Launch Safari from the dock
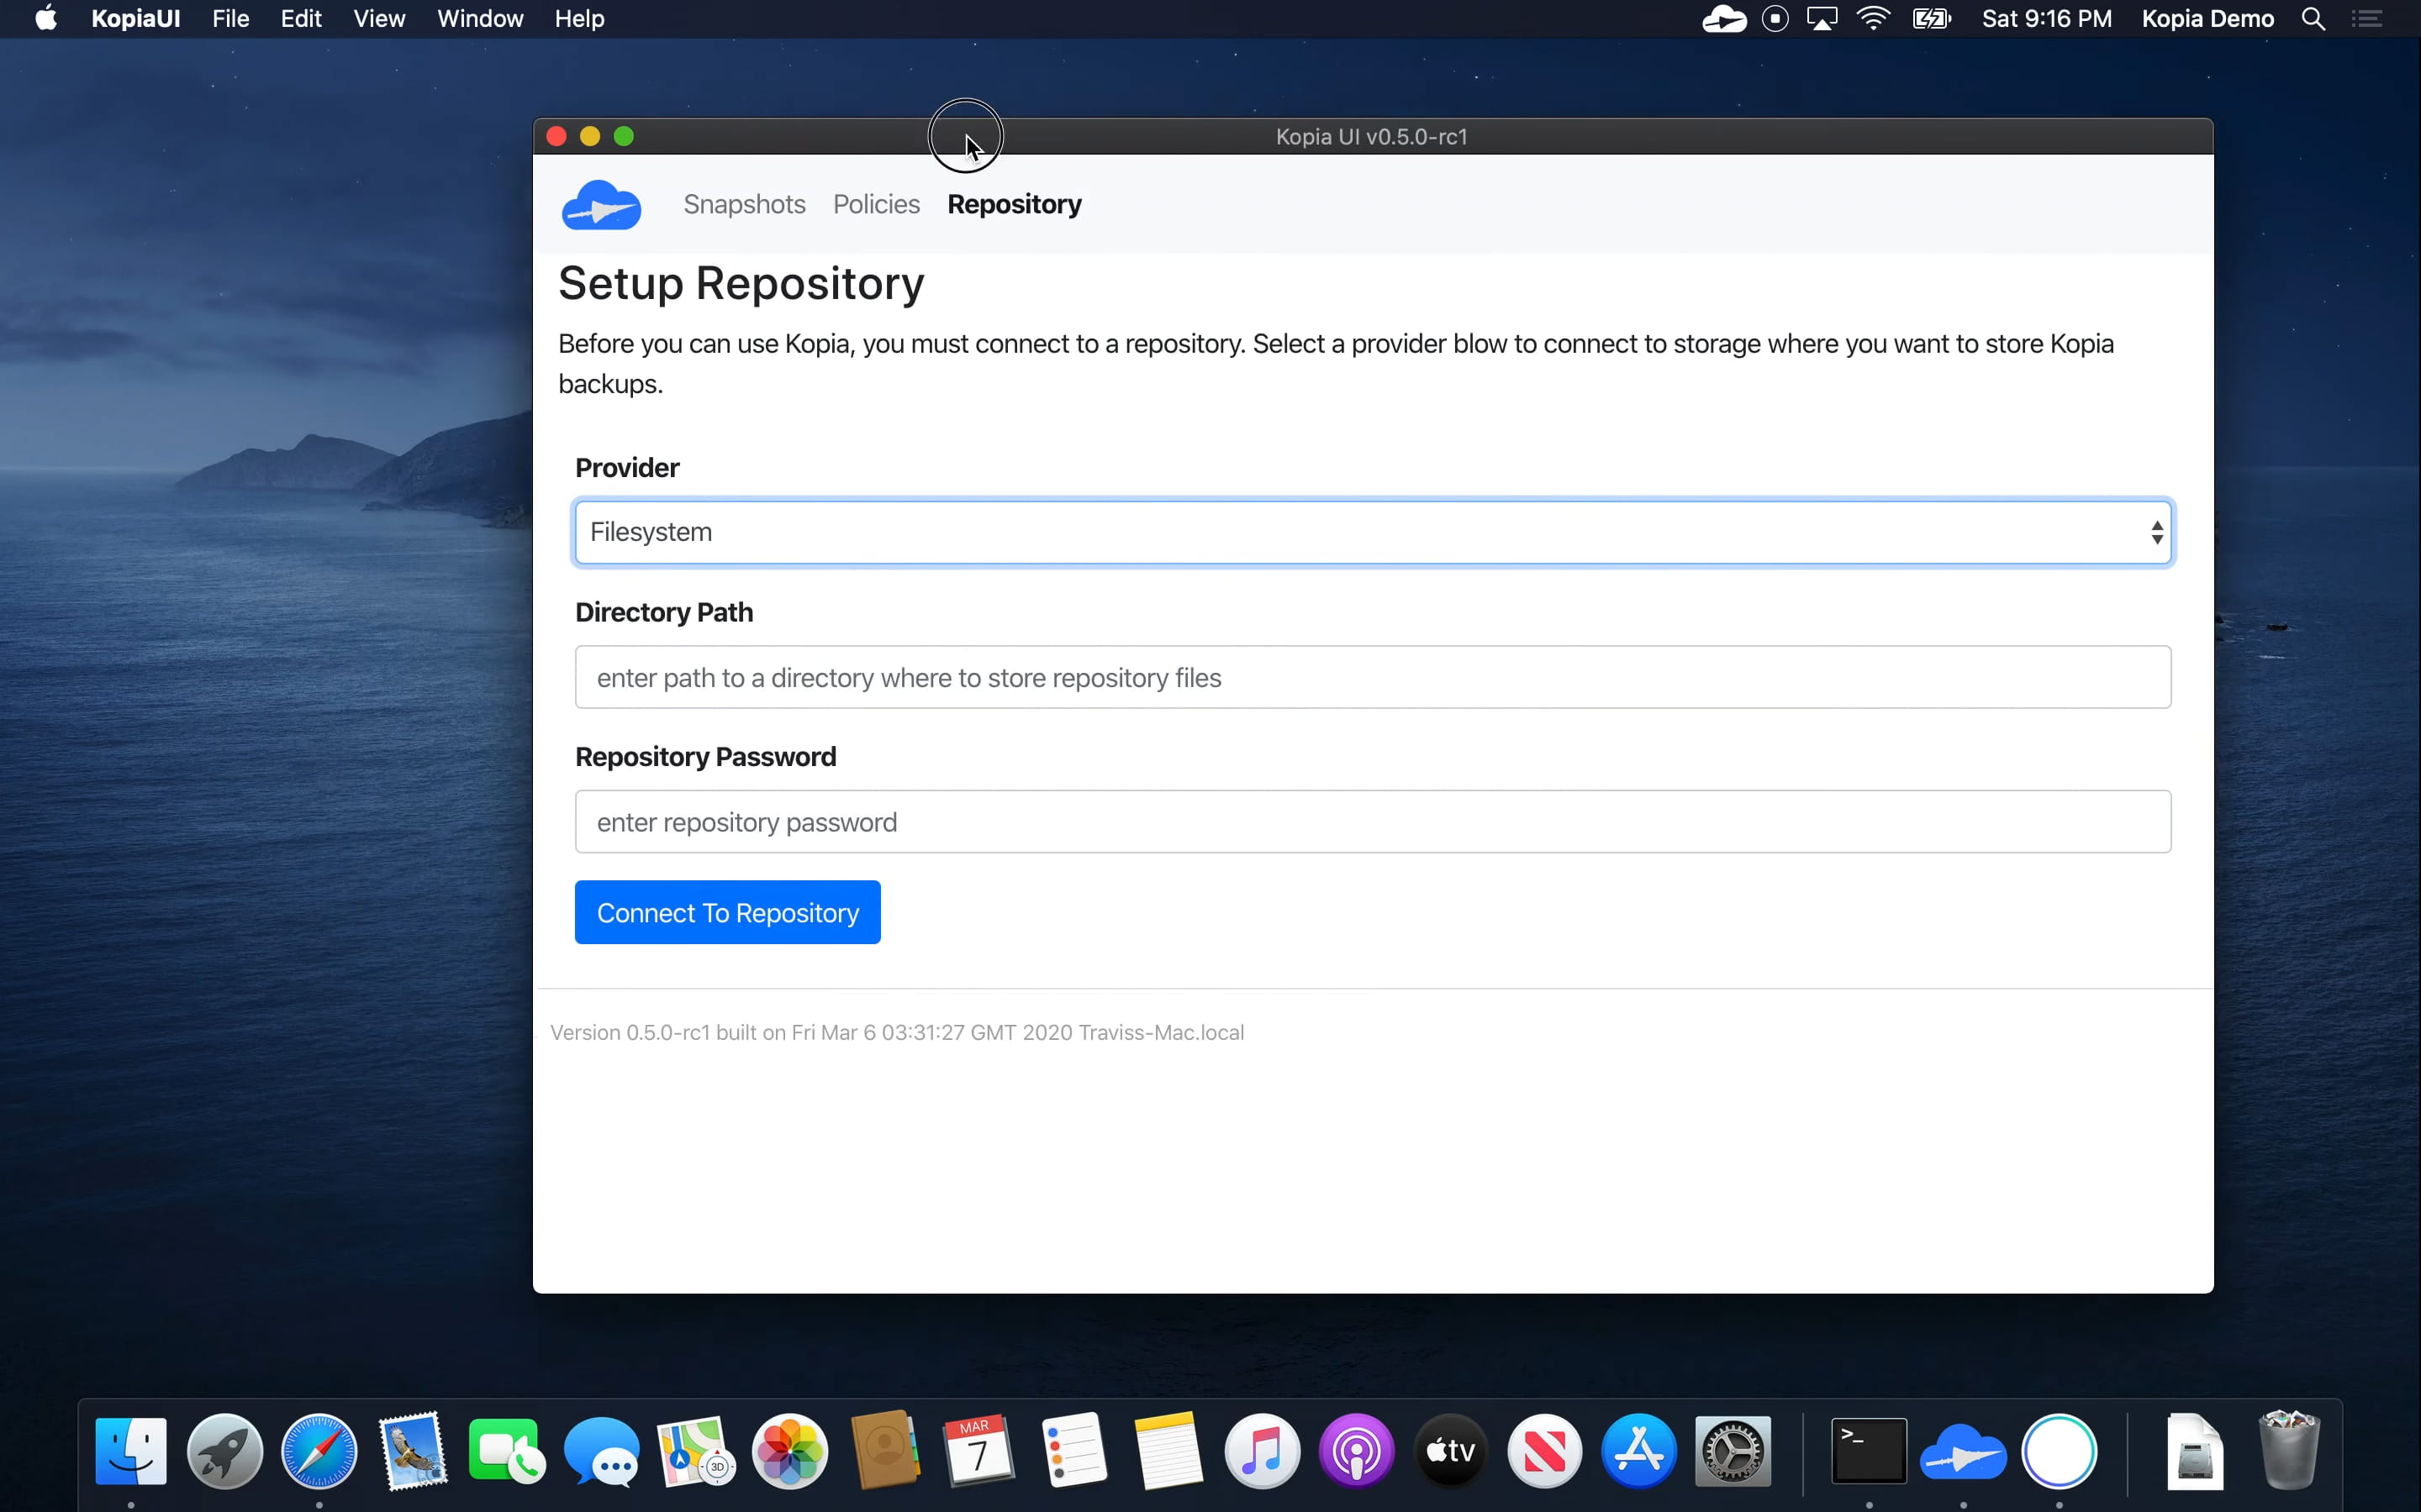 [x=318, y=1451]
